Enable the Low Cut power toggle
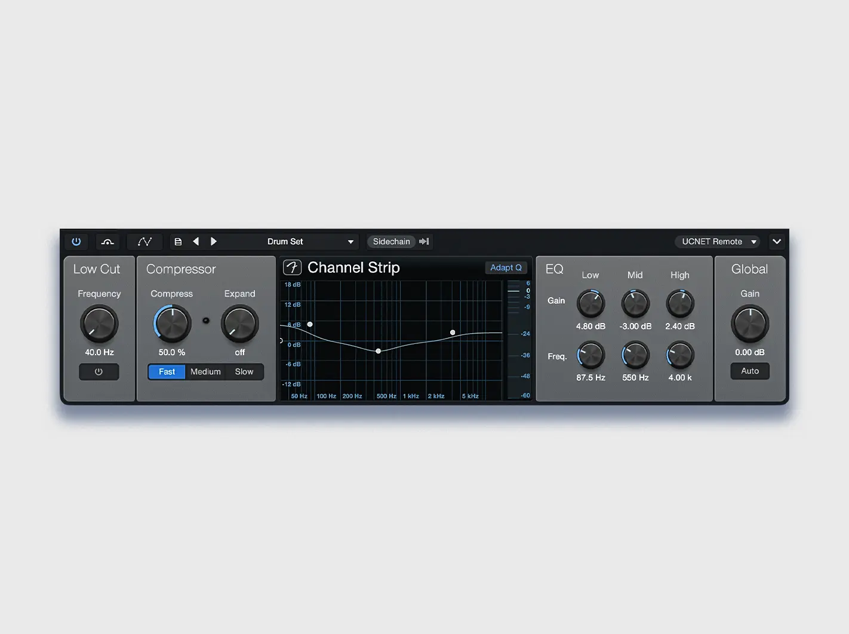 click(99, 371)
